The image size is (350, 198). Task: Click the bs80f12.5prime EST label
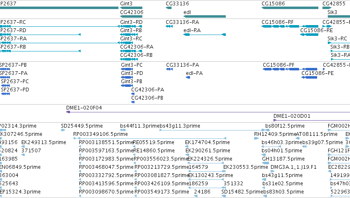pyautogui.click(x=285, y=126)
